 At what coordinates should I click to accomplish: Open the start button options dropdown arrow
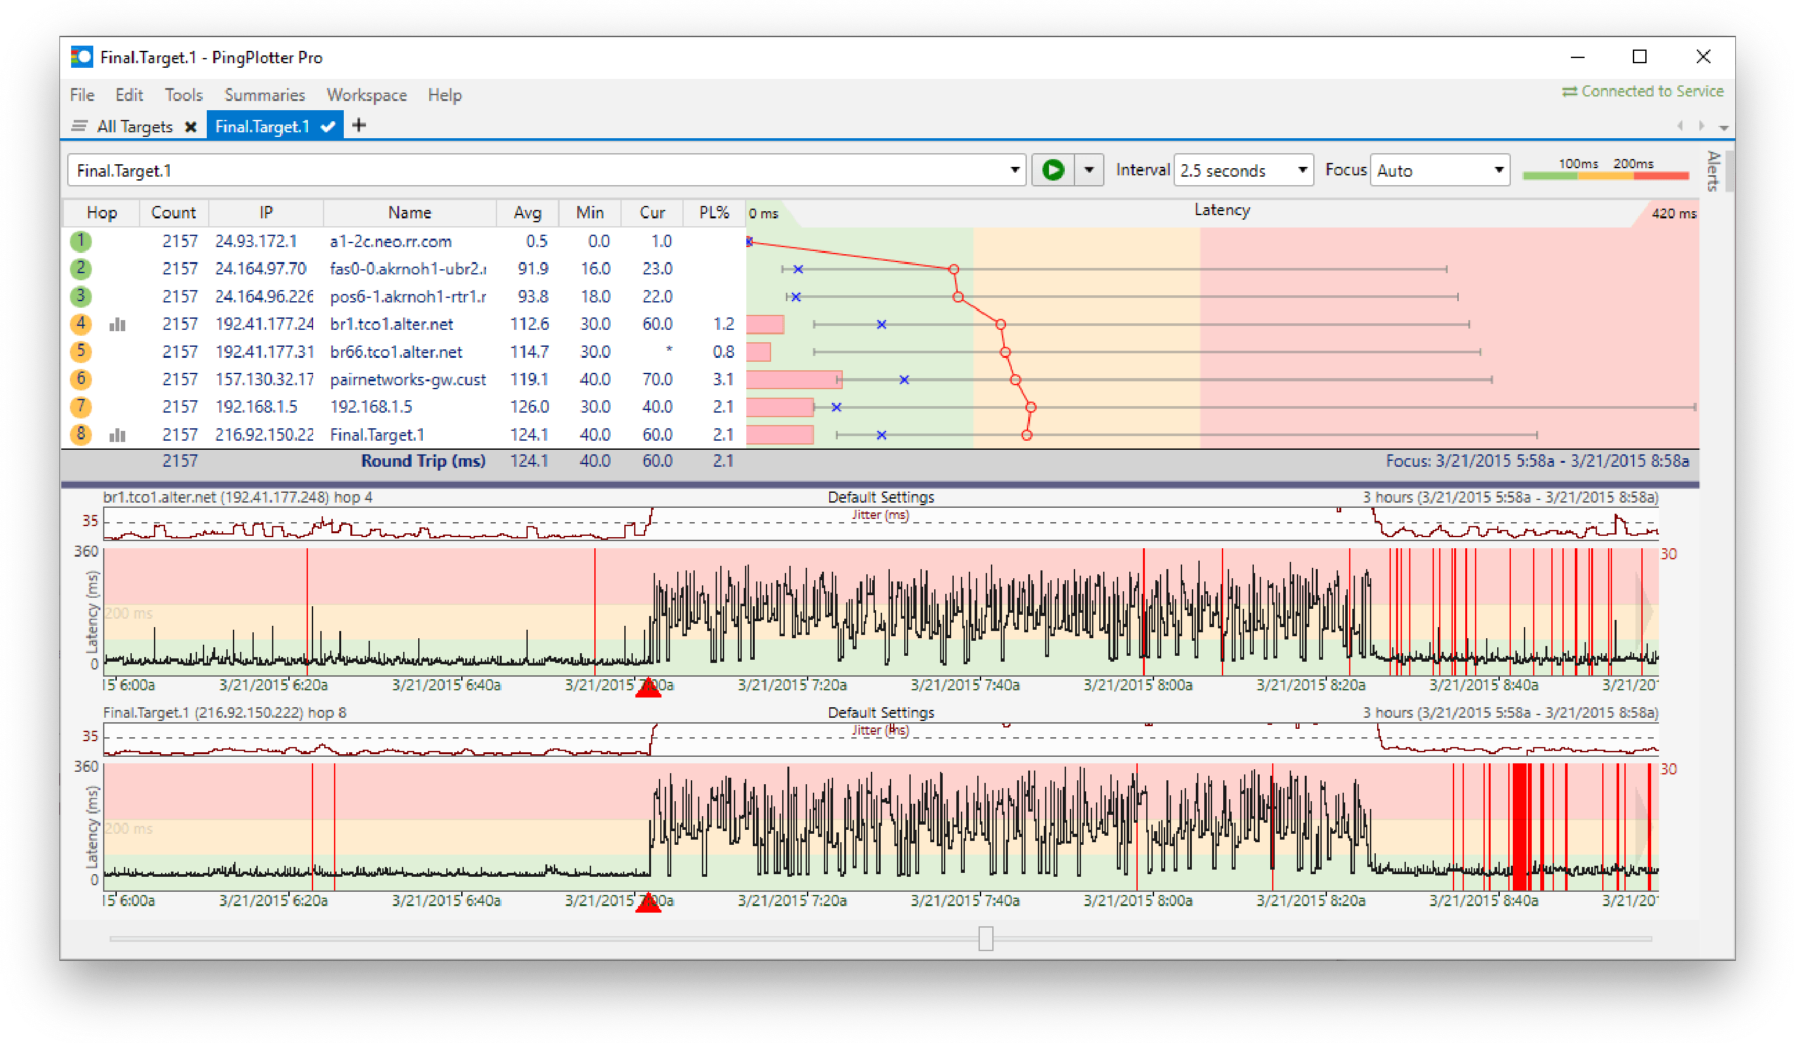(1089, 170)
